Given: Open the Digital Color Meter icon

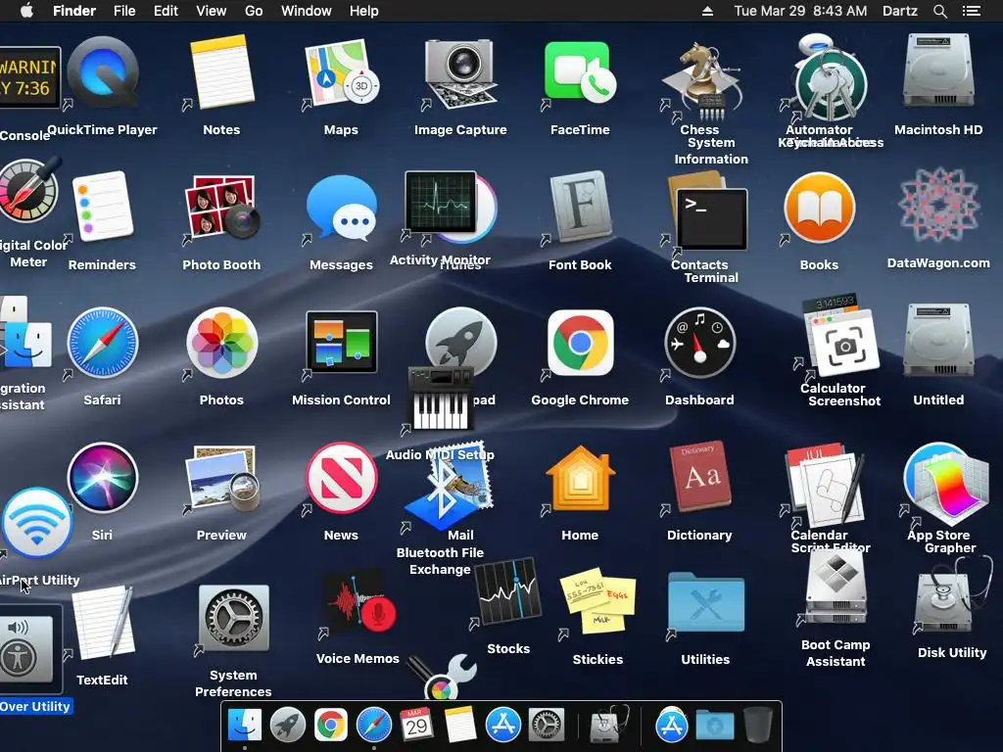Looking at the screenshot, I should (x=28, y=192).
